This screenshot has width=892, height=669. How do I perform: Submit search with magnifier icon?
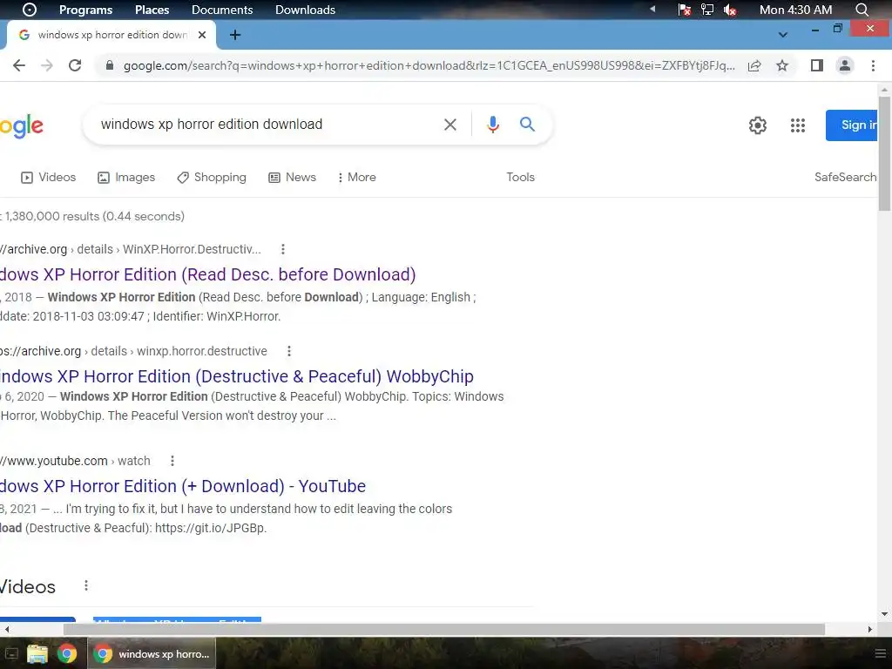(x=527, y=124)
